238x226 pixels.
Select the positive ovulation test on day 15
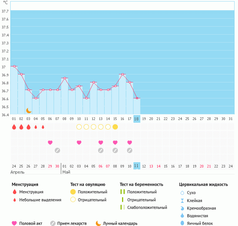pyautogui.click(x=115, y=127)
